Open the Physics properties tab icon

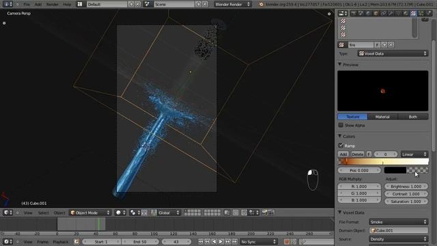(x=428, y=13)
